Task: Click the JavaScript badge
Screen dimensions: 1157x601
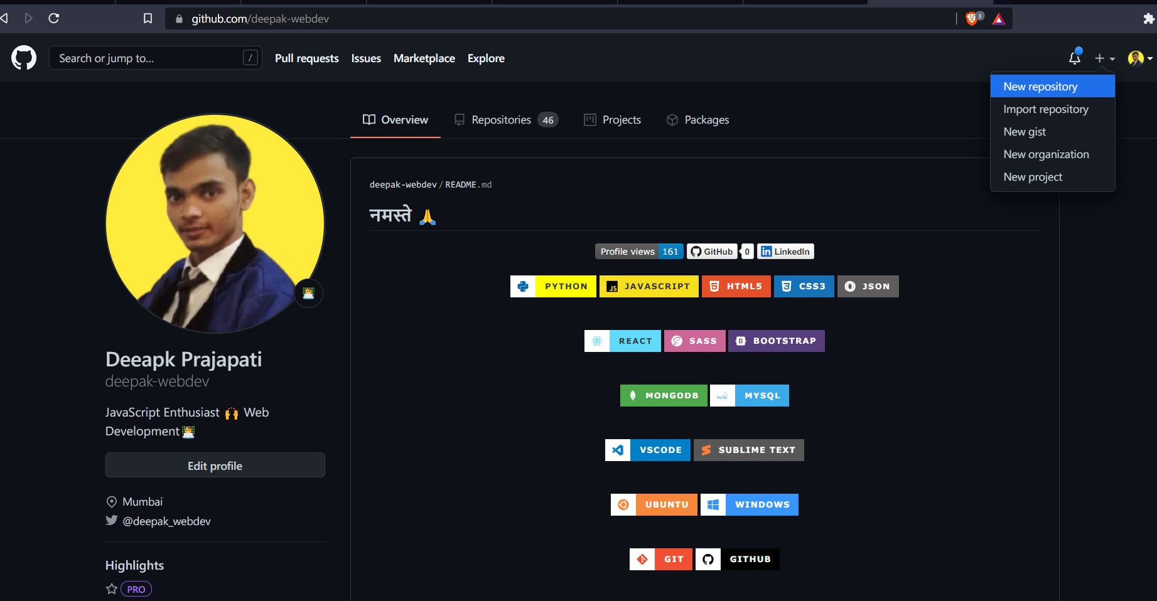Action: coord(648,286)
